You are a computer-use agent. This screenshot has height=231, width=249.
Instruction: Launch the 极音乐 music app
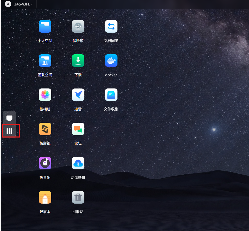pos(45,163)
